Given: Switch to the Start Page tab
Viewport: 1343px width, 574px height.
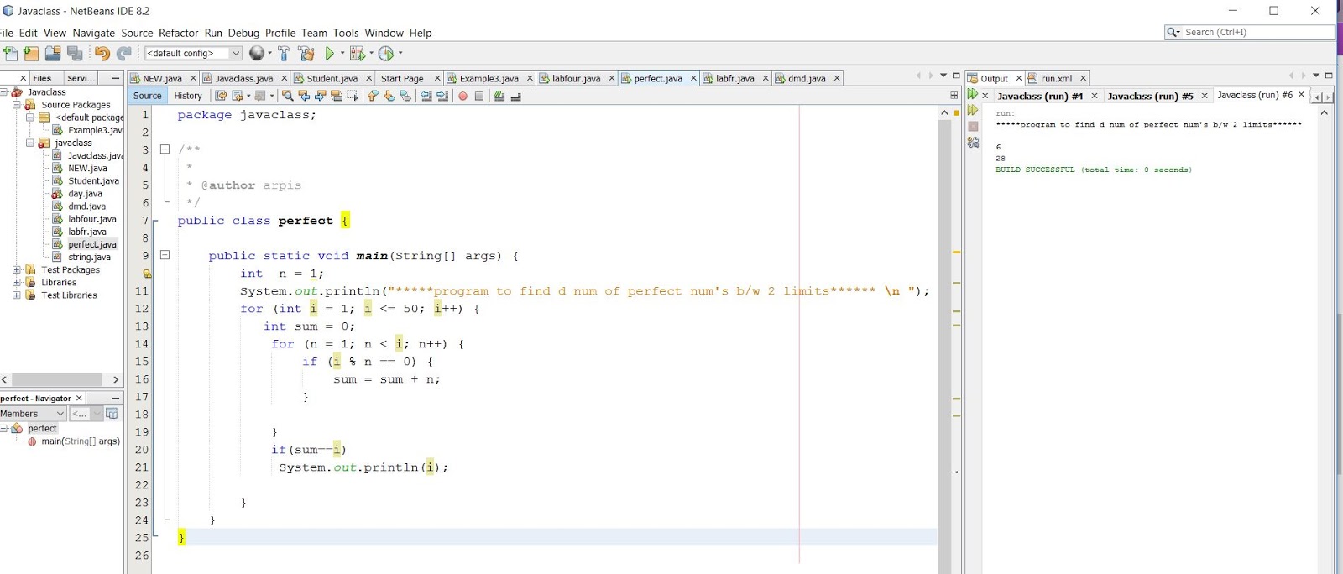Looking at the screenshot, I should tap(402, 78).
